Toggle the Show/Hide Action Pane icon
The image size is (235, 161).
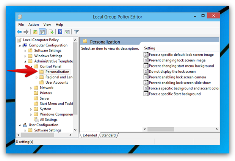pyautogui.click(x=67, y=32)
